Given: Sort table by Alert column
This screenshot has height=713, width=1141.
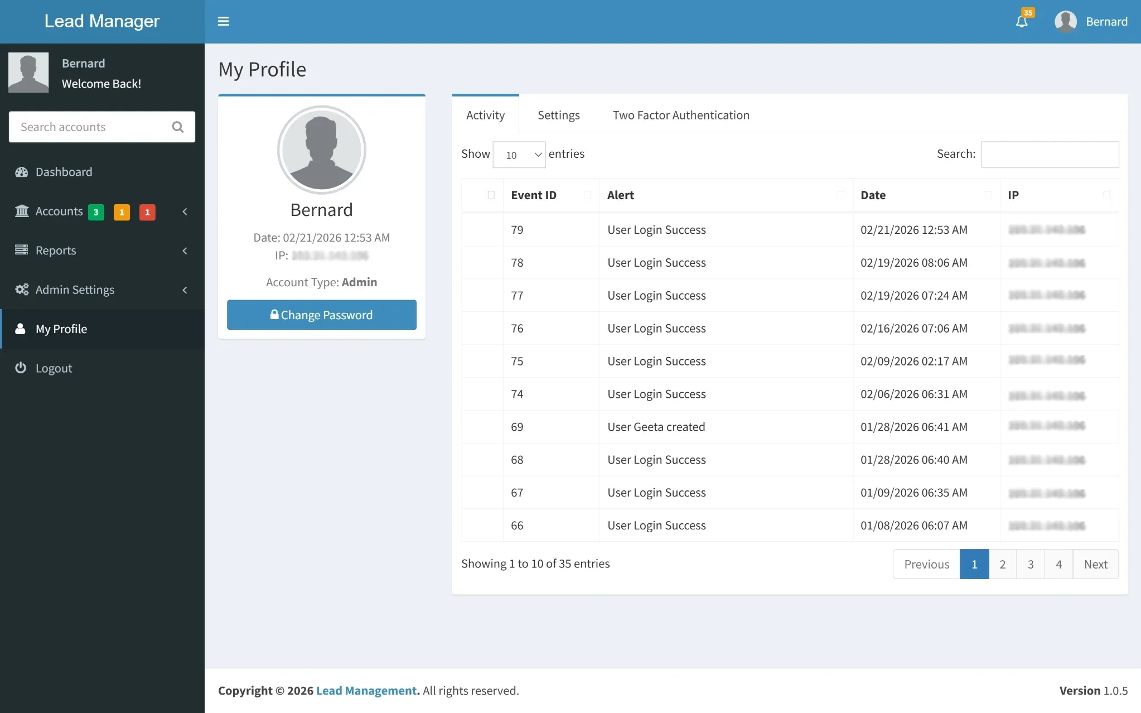Looking at the screenshot, I should pos(620,195).
